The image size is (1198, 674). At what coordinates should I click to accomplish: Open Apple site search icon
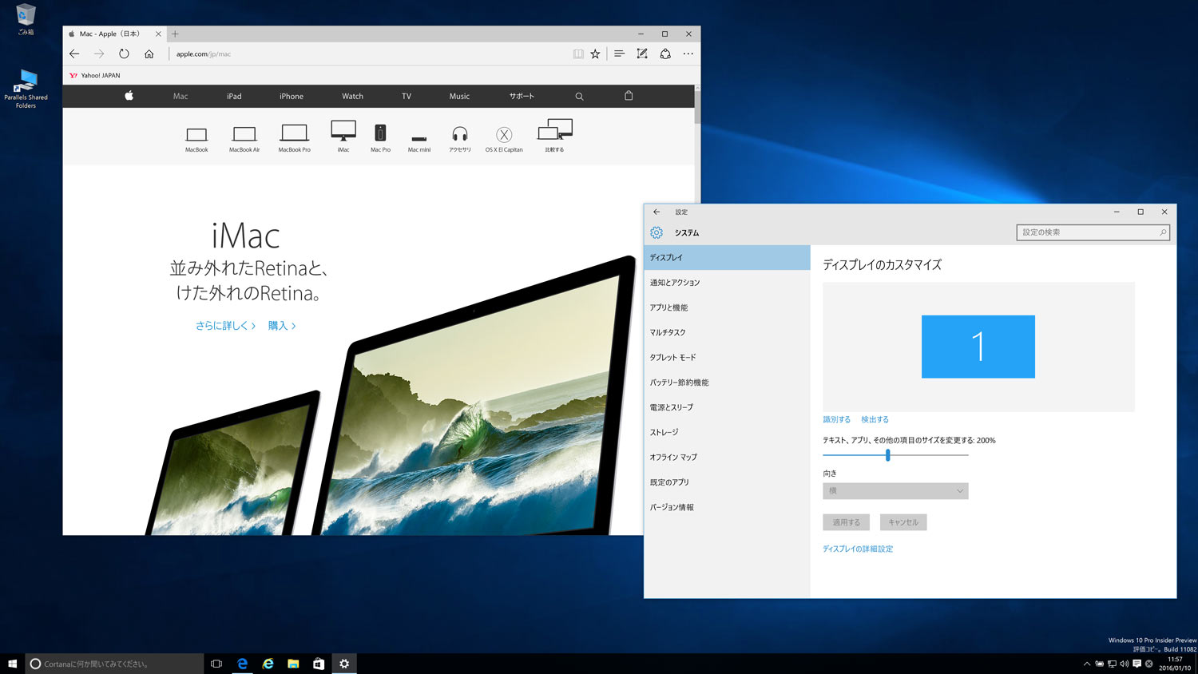(579, 97)
